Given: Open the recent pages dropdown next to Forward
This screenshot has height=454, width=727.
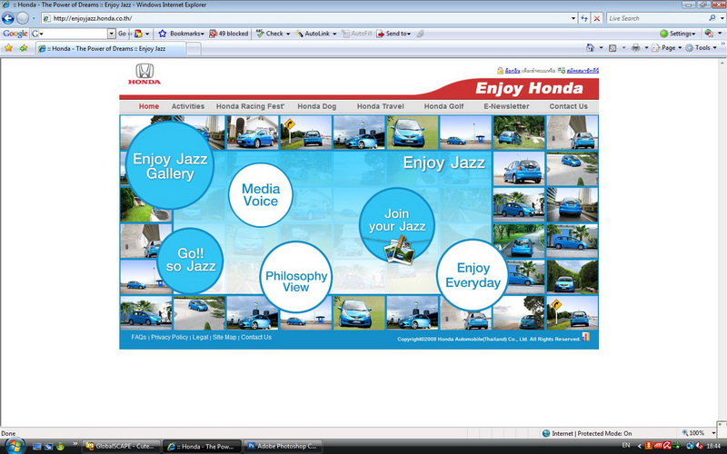Looking at the screenshot, I should [34, 18].
